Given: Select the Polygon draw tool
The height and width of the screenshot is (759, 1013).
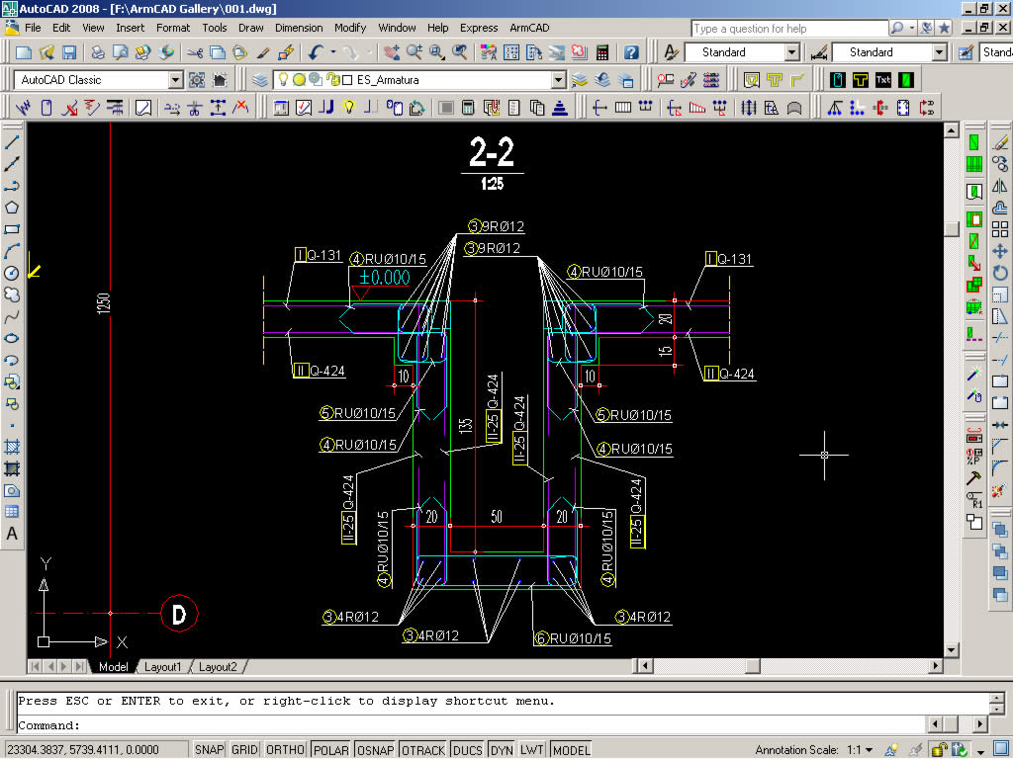Looking at the screenshot, I should (12, 208).
